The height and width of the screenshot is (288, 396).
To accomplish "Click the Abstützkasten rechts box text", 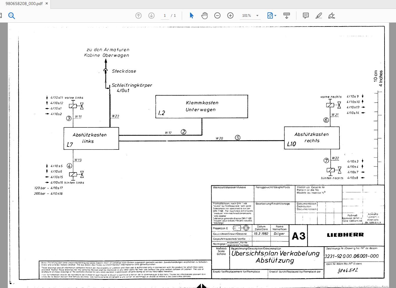I will (x=311, y=137).
